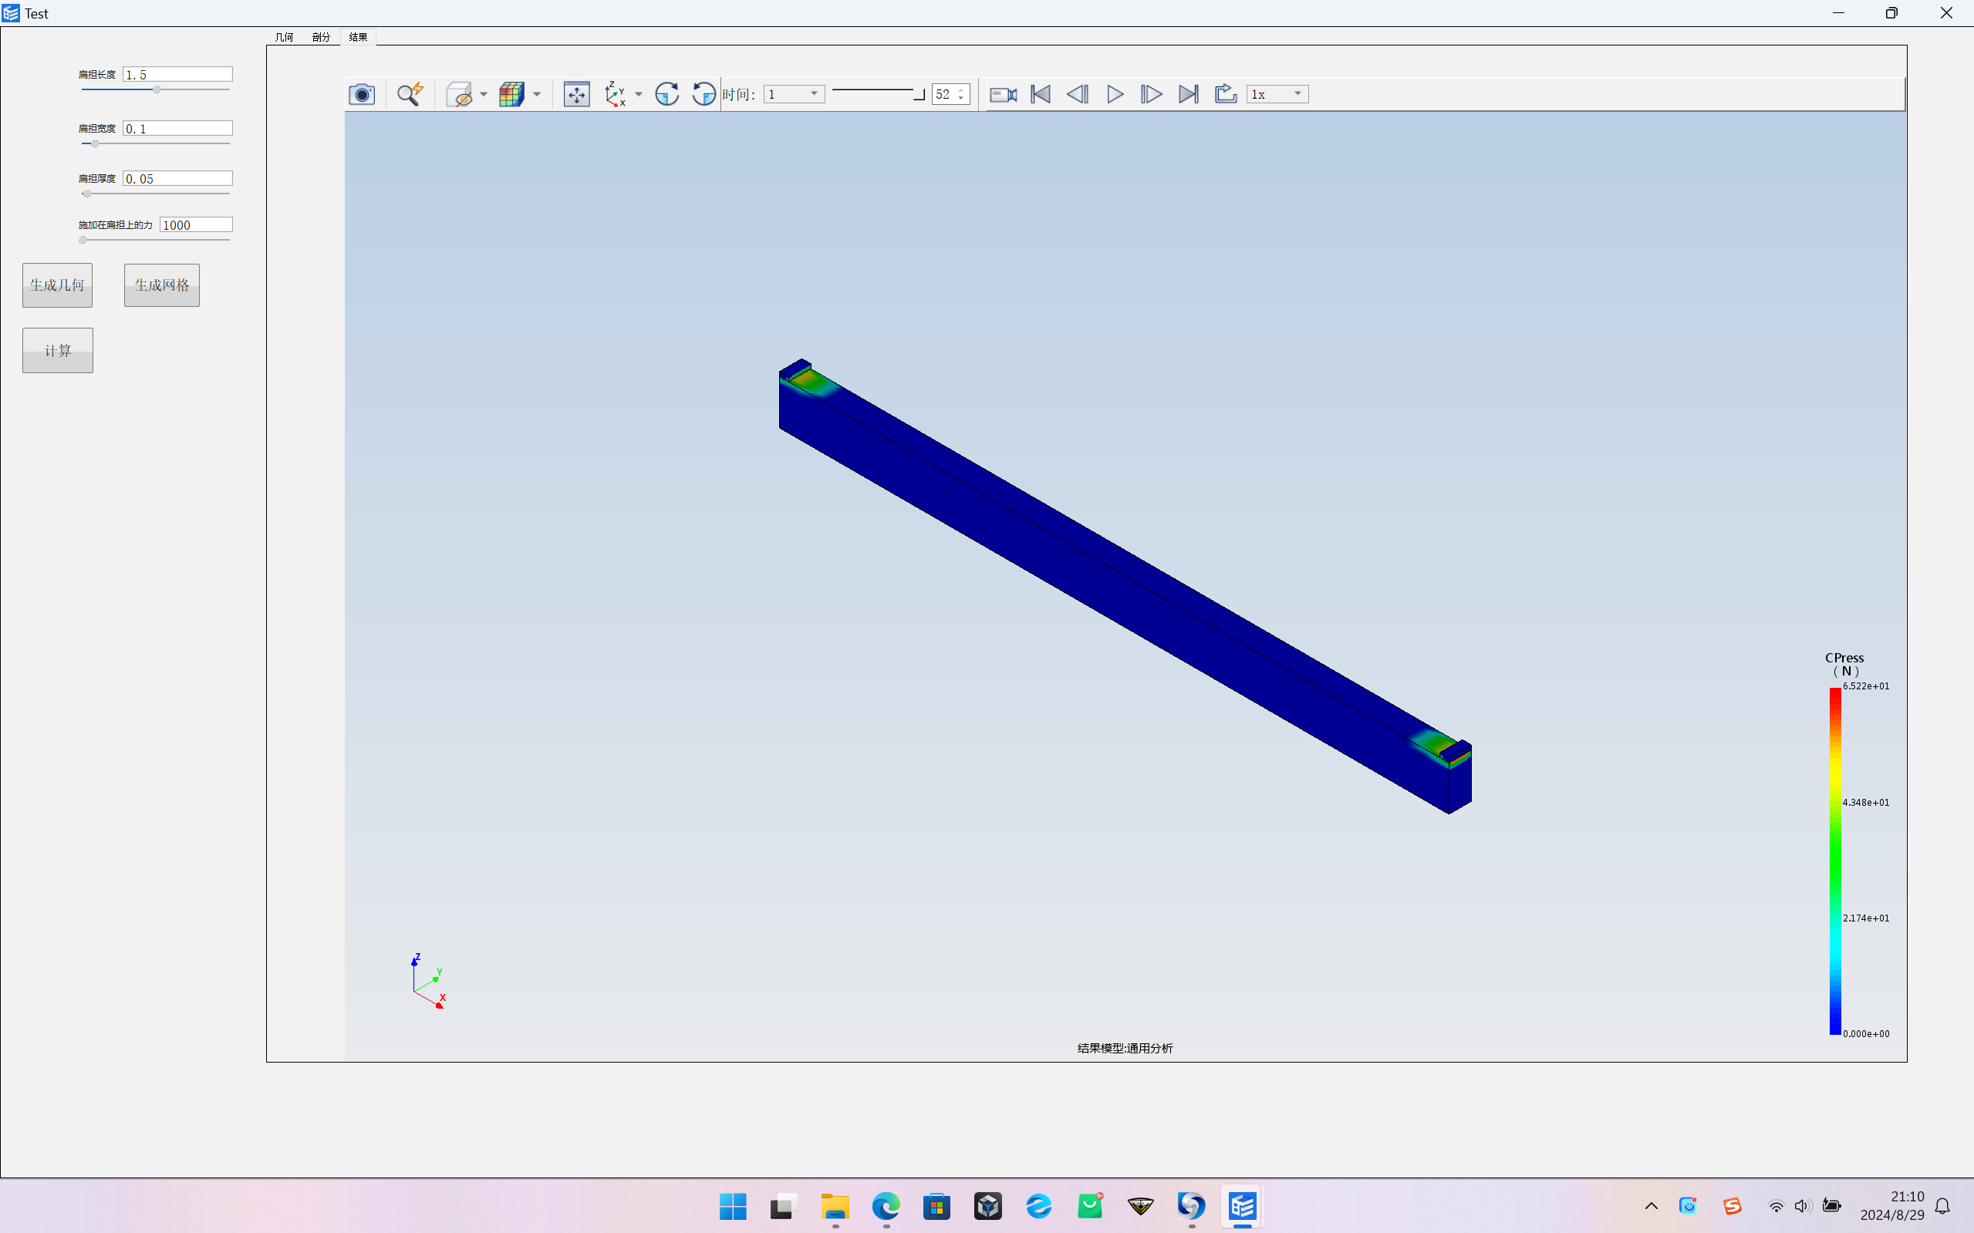Screen dimensions: 1974x1233
Task: Select the magnify/search tool icon
Action: 410,94
